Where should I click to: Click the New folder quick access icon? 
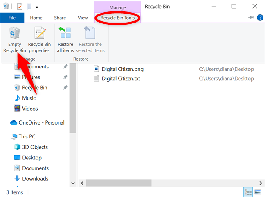click(29, 7)
